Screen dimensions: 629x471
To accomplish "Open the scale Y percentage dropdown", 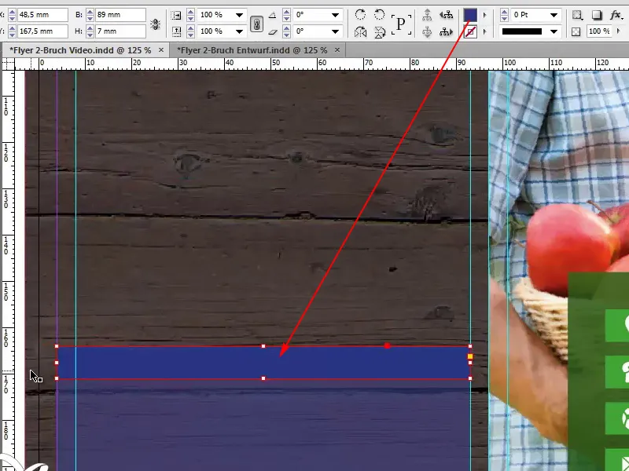I will click(240, 31).
